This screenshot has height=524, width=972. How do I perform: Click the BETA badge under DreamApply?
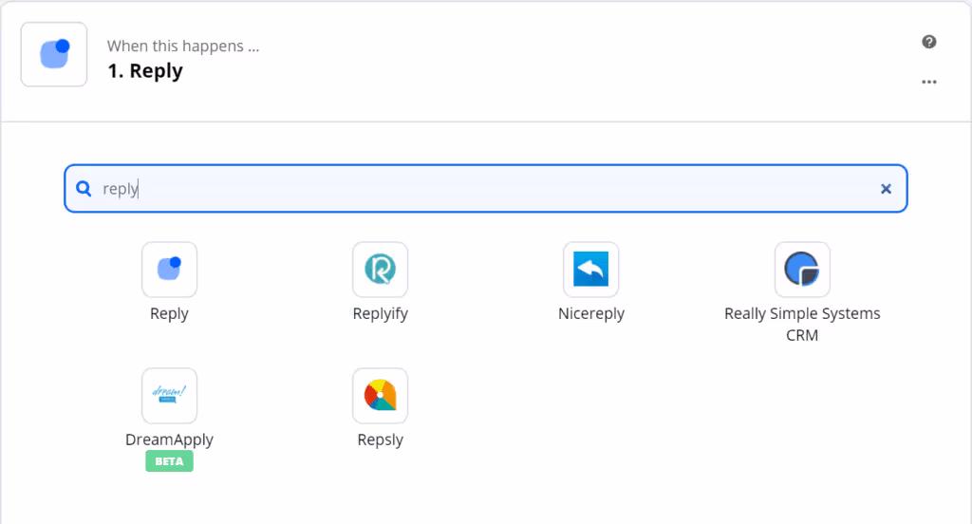169,461
